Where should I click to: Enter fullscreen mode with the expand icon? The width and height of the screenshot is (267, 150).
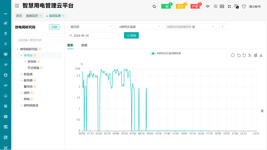[229, 6]
